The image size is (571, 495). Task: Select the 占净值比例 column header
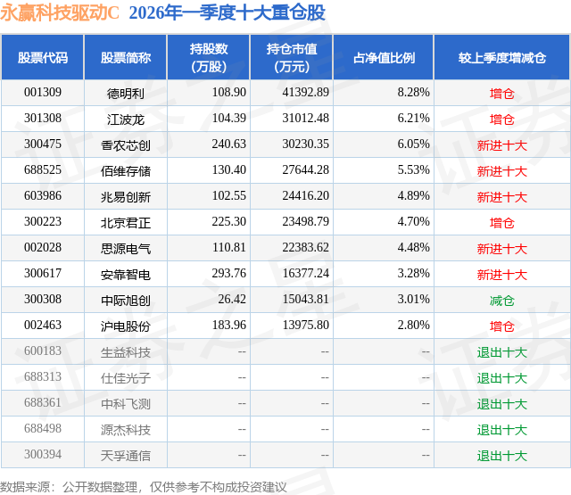(384, 57)
